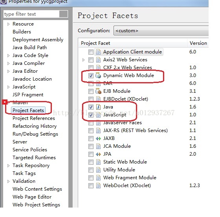Click the Dynamic Web Module globe icon
Viewport: 220px width, 217px height.
(x=98, y=75)
